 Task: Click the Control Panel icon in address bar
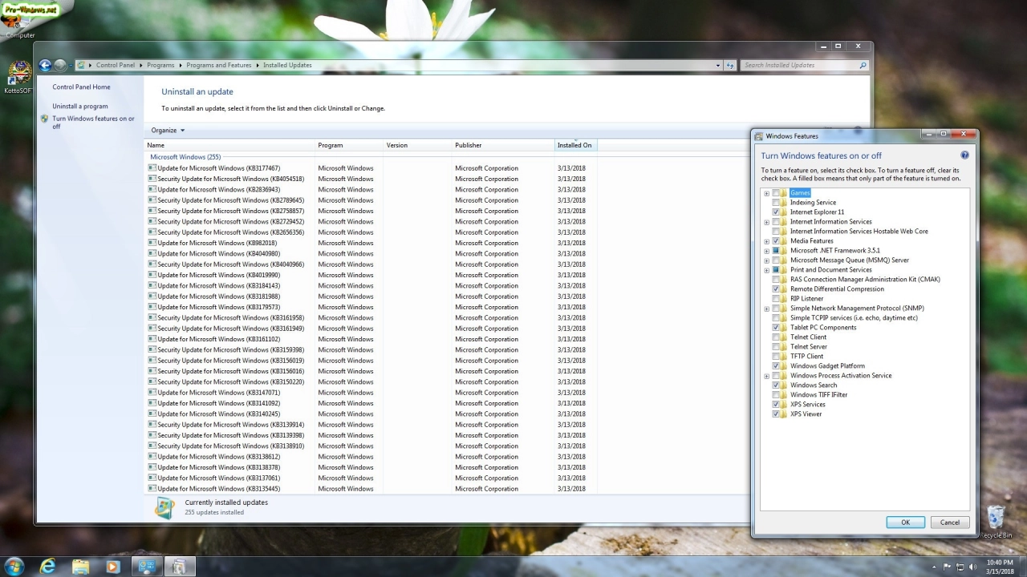coord(80,65)
